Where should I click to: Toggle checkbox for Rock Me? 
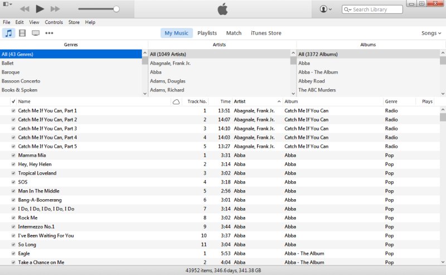pos(13,218)
